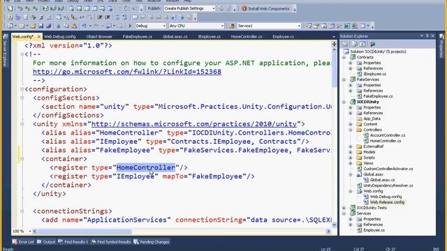The width and height of the screenshot is (447, 251).
Task: Collapse the Controllers folder
Action: [351, 130]
